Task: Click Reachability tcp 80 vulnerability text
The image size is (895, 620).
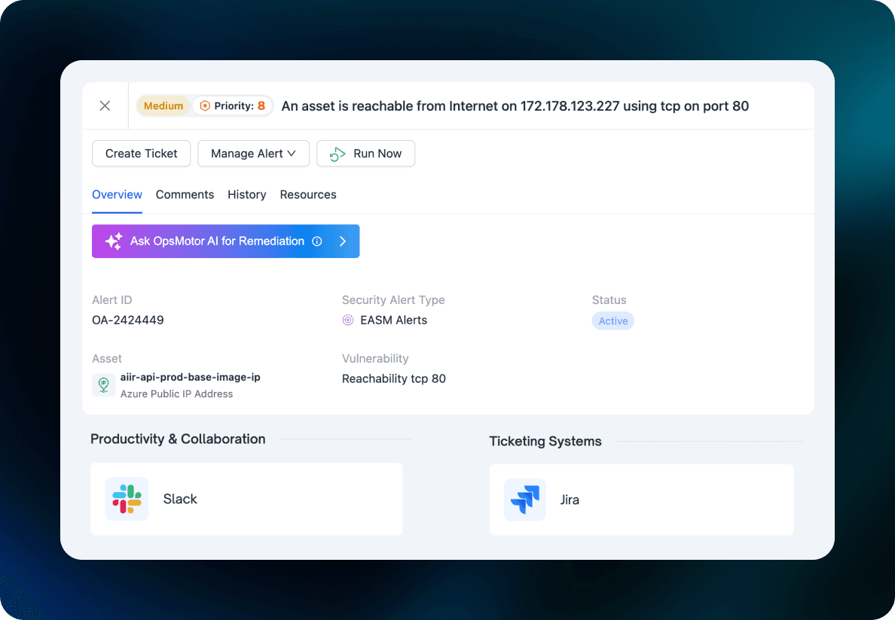Action: (394, 378)
